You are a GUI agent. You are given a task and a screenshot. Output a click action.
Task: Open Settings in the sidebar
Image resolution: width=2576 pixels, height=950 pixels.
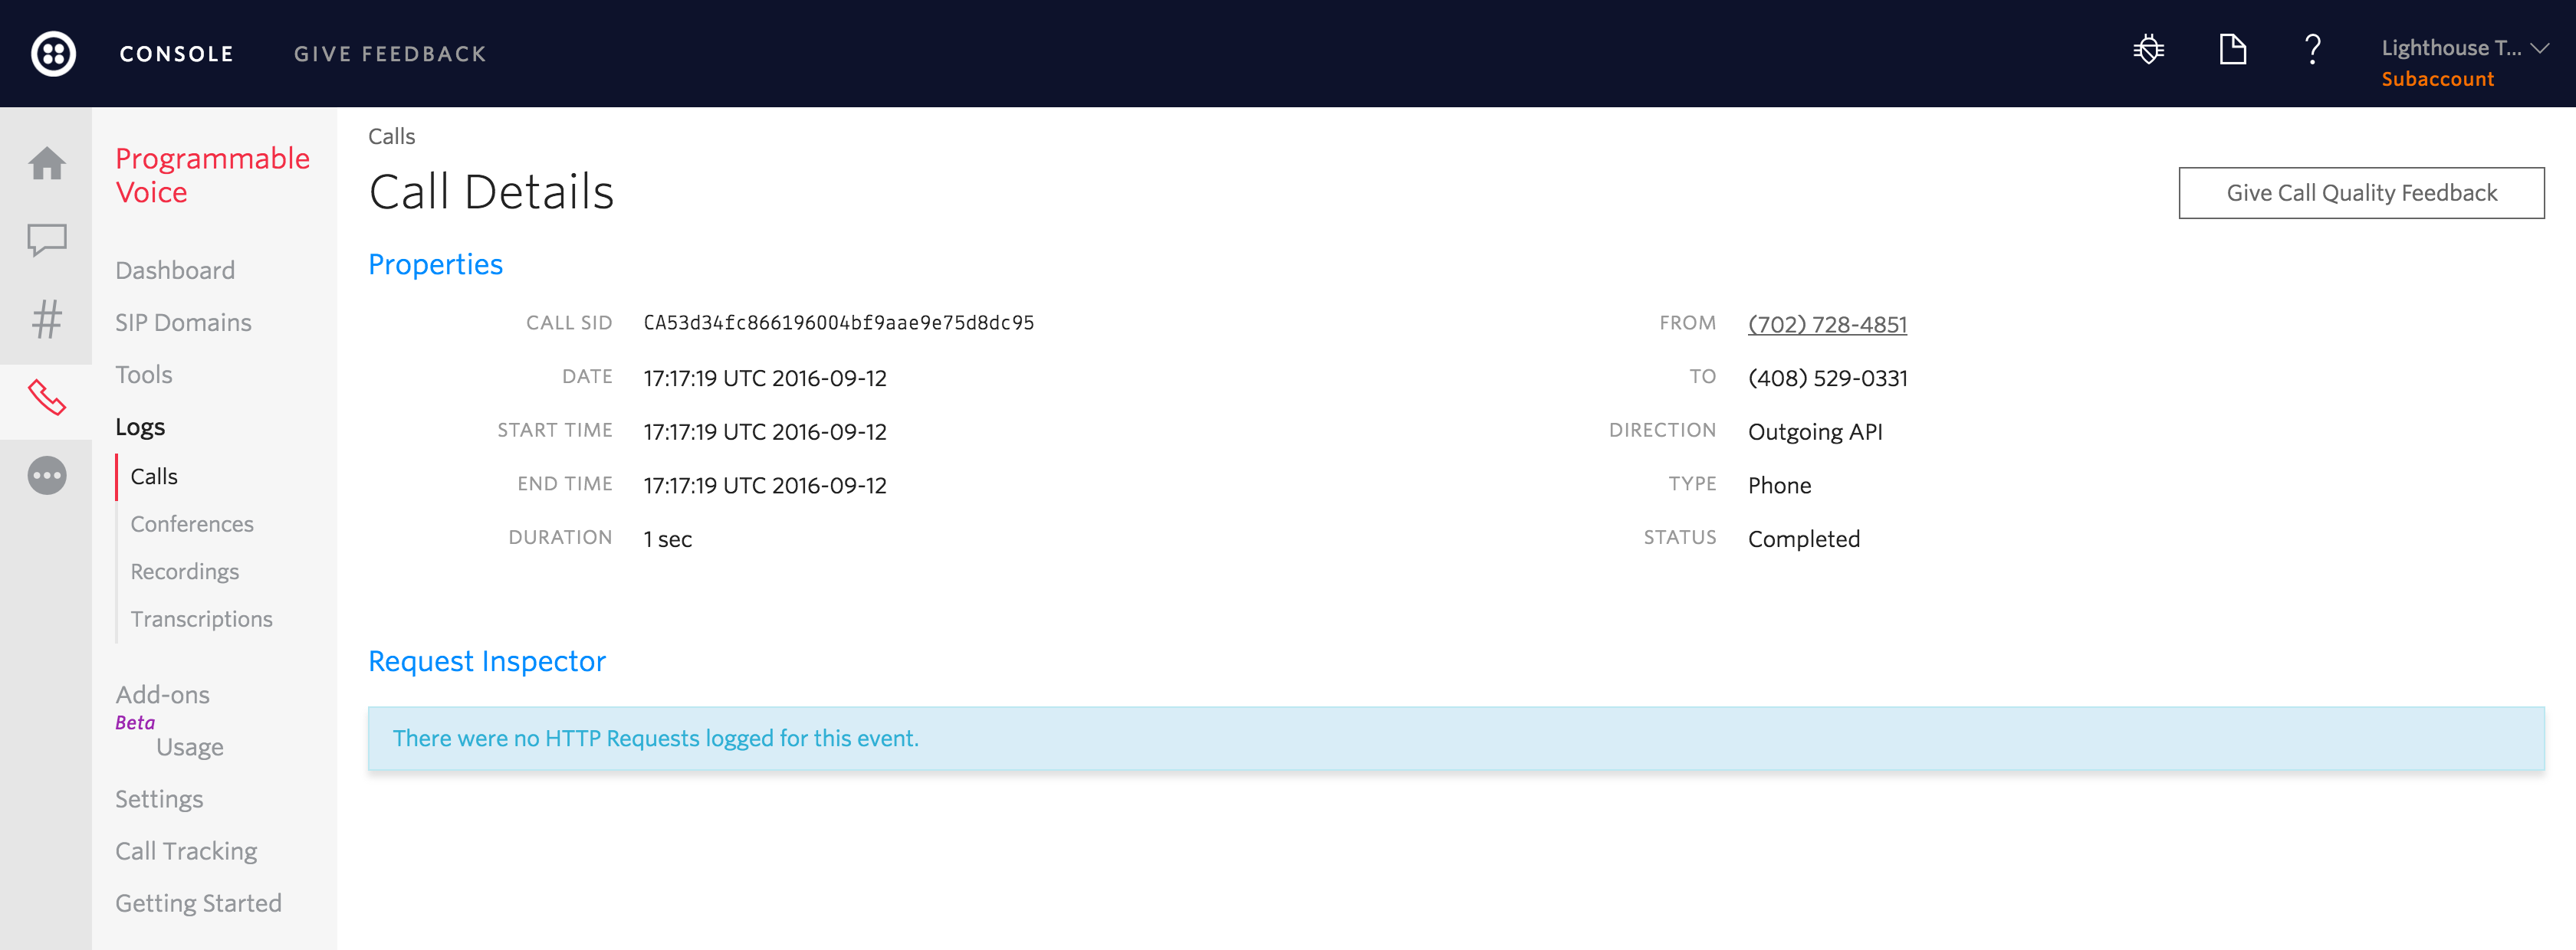click(159, 799)
